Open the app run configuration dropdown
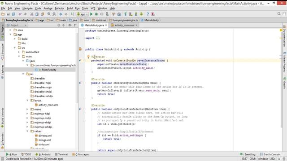Viewport: 287px width, 161px height. [83, 14]
